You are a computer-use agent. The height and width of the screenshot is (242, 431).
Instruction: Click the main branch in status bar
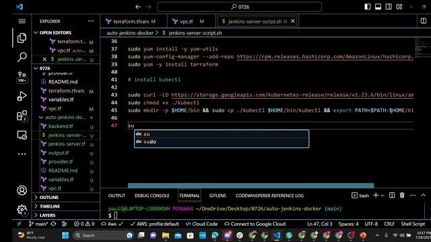pos(38,224)
